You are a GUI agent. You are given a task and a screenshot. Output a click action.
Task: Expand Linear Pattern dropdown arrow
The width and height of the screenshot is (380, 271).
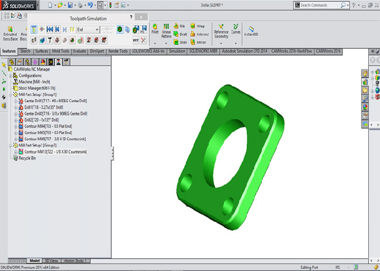pos(166,43)
